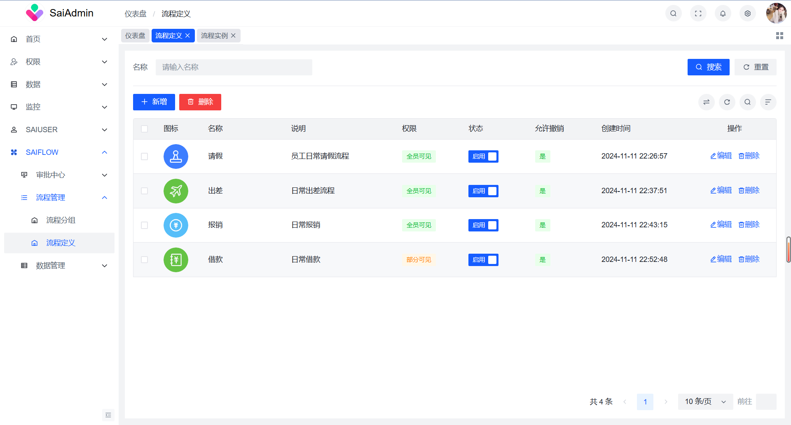Click the settings gear icon
This screenshot has width=791, height=425.
748,13
